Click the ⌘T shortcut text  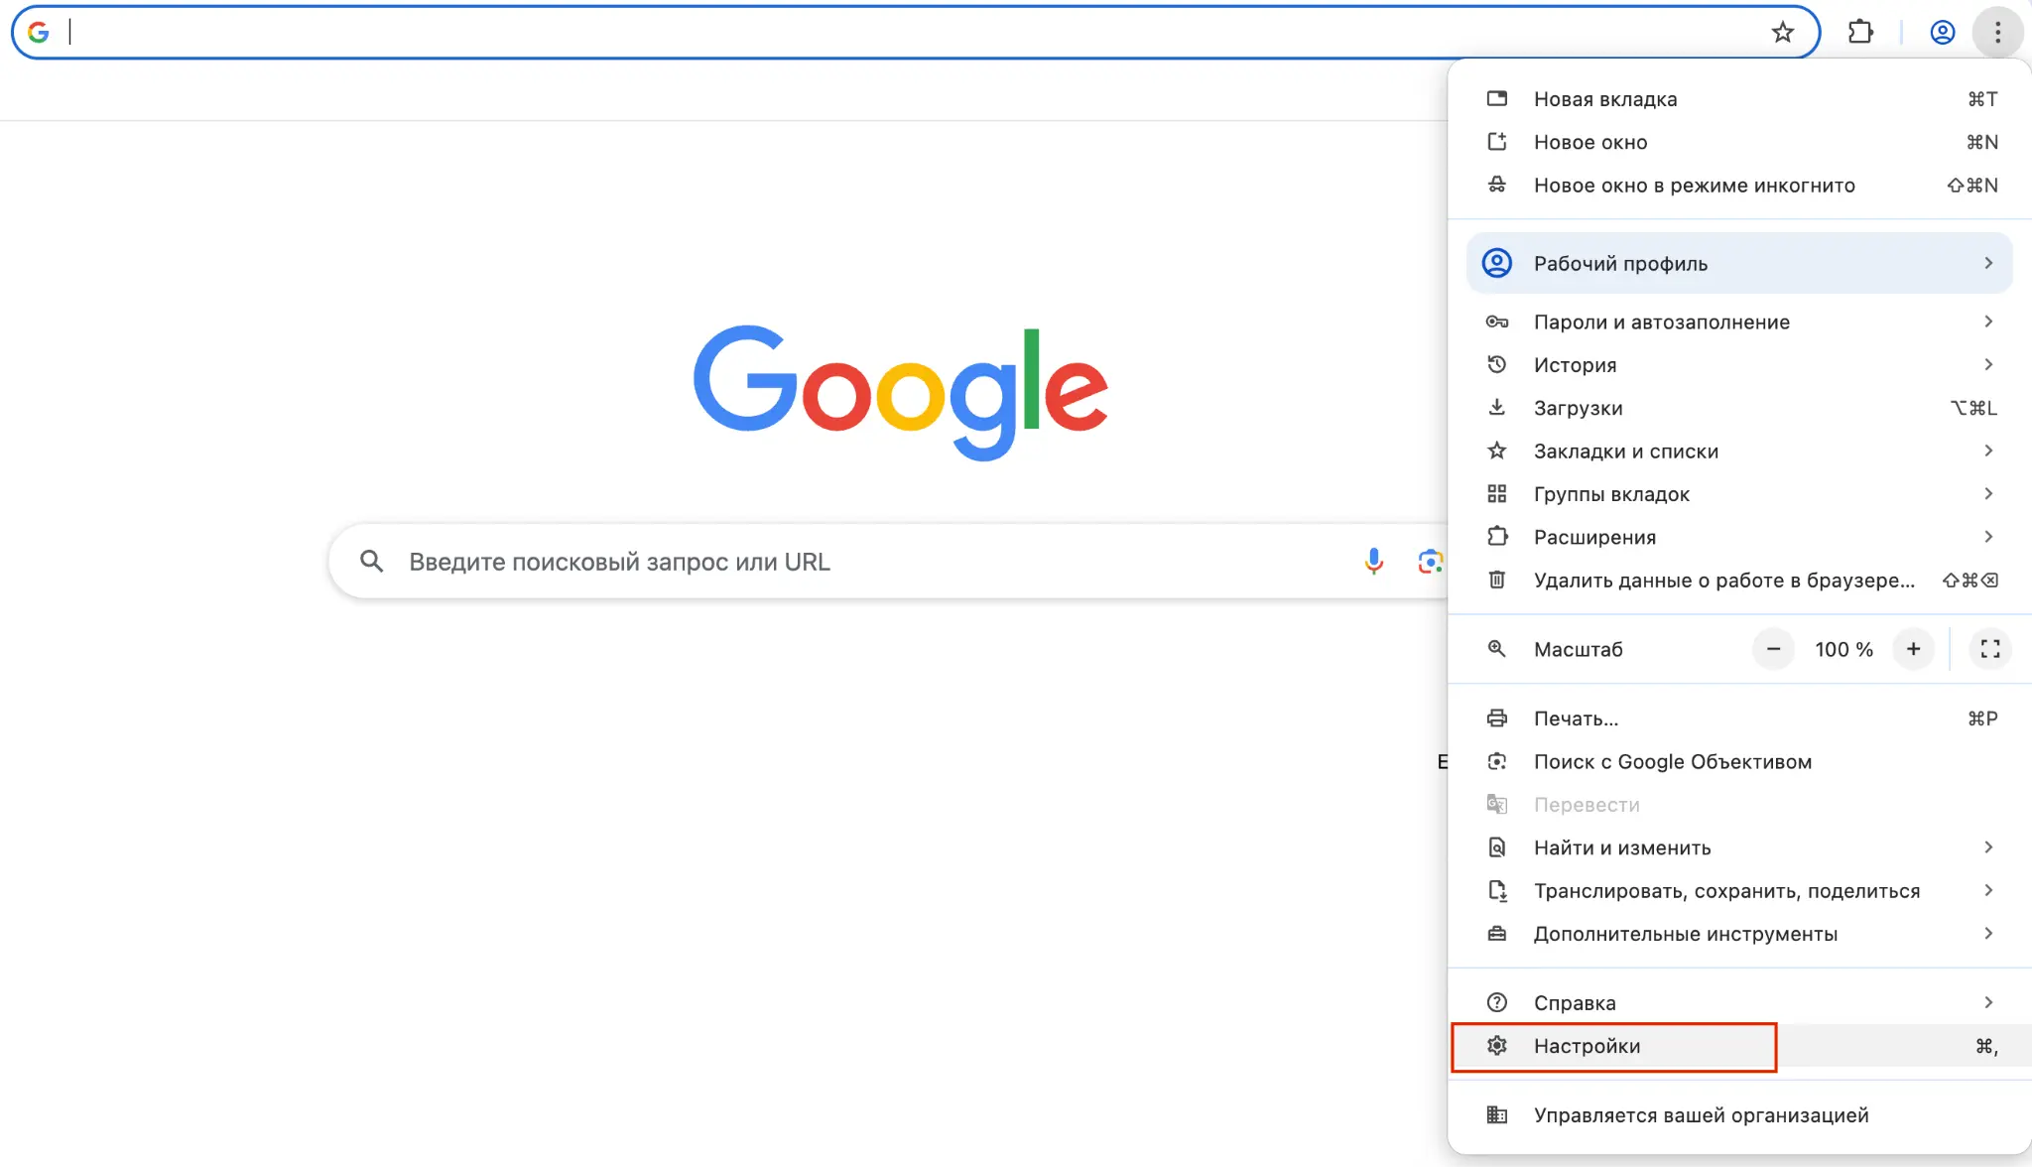tap(1982, 98)
